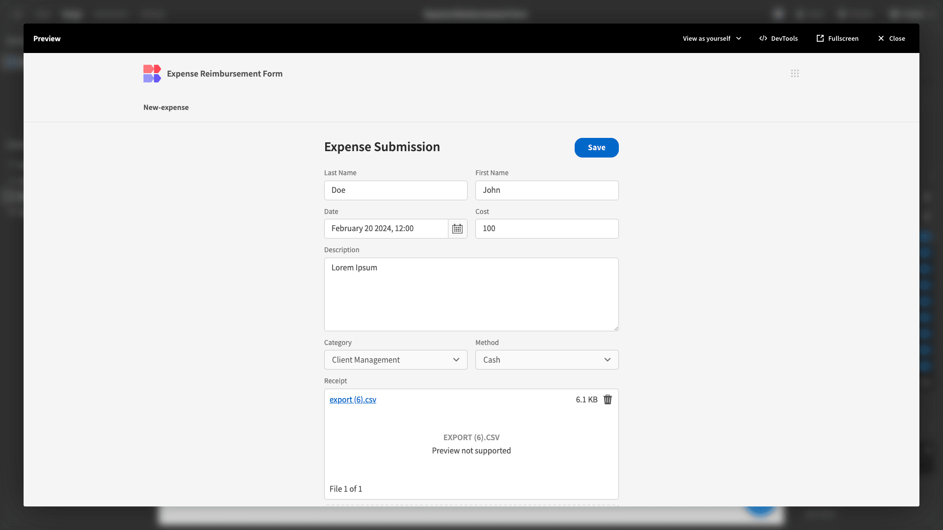Click the Expense Reimbursement Form logo
Screen dimensions: 943x530
(152, 74)
